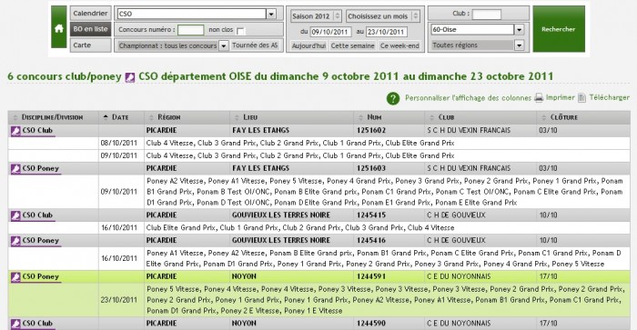Open Personnaliser l'affichage des colonnes link
The height and width of the screenshot is (330, 637).
[468, 98]
